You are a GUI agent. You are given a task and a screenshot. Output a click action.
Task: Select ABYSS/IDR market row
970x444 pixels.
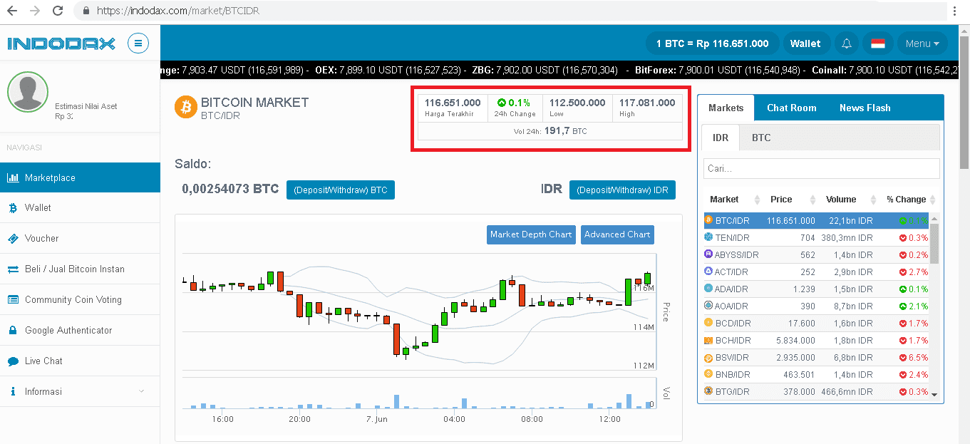tap(817, 254)
